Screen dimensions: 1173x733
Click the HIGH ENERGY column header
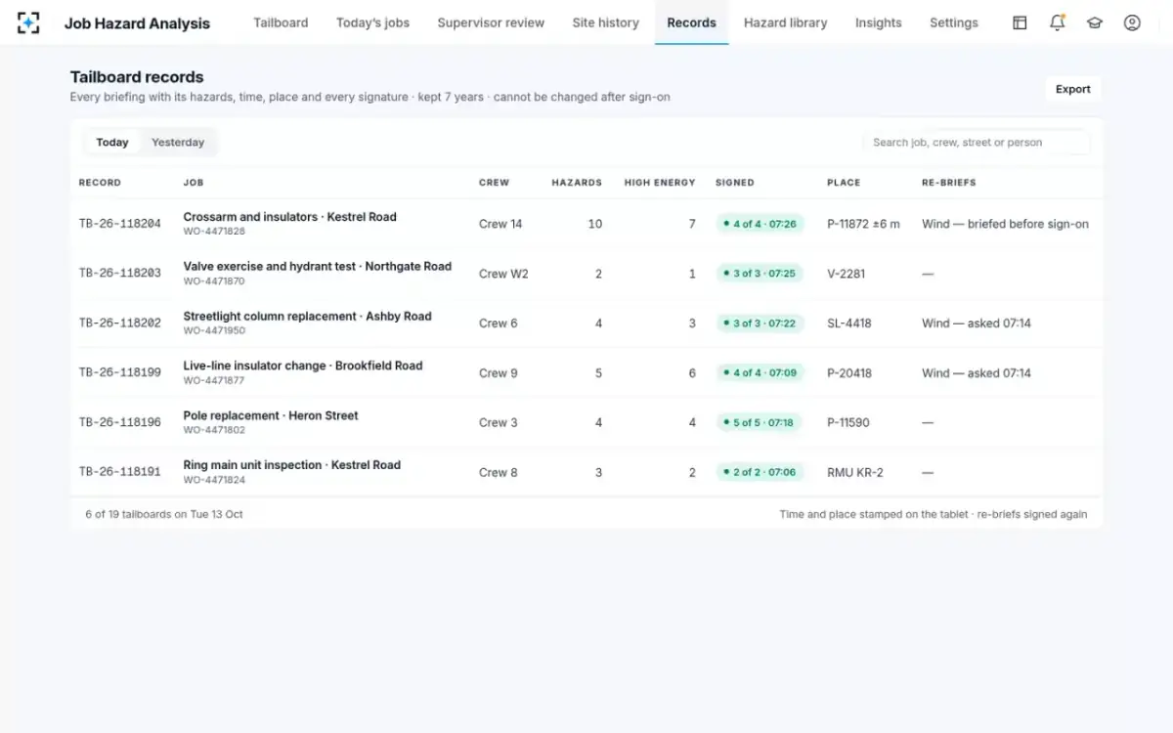660,183
